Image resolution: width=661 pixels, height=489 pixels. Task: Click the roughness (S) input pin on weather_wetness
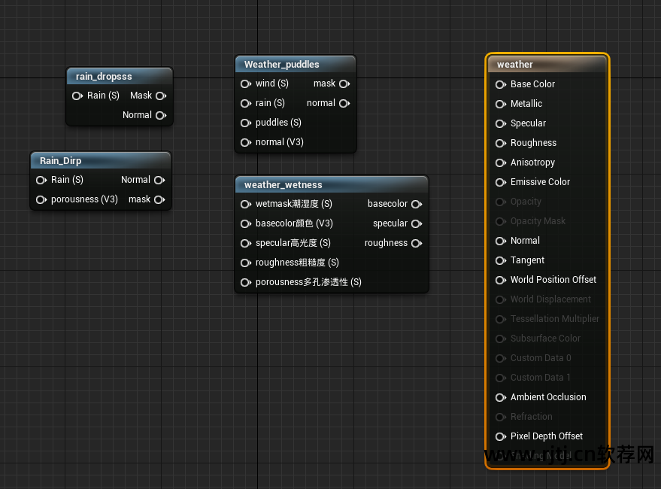(245, 263)
